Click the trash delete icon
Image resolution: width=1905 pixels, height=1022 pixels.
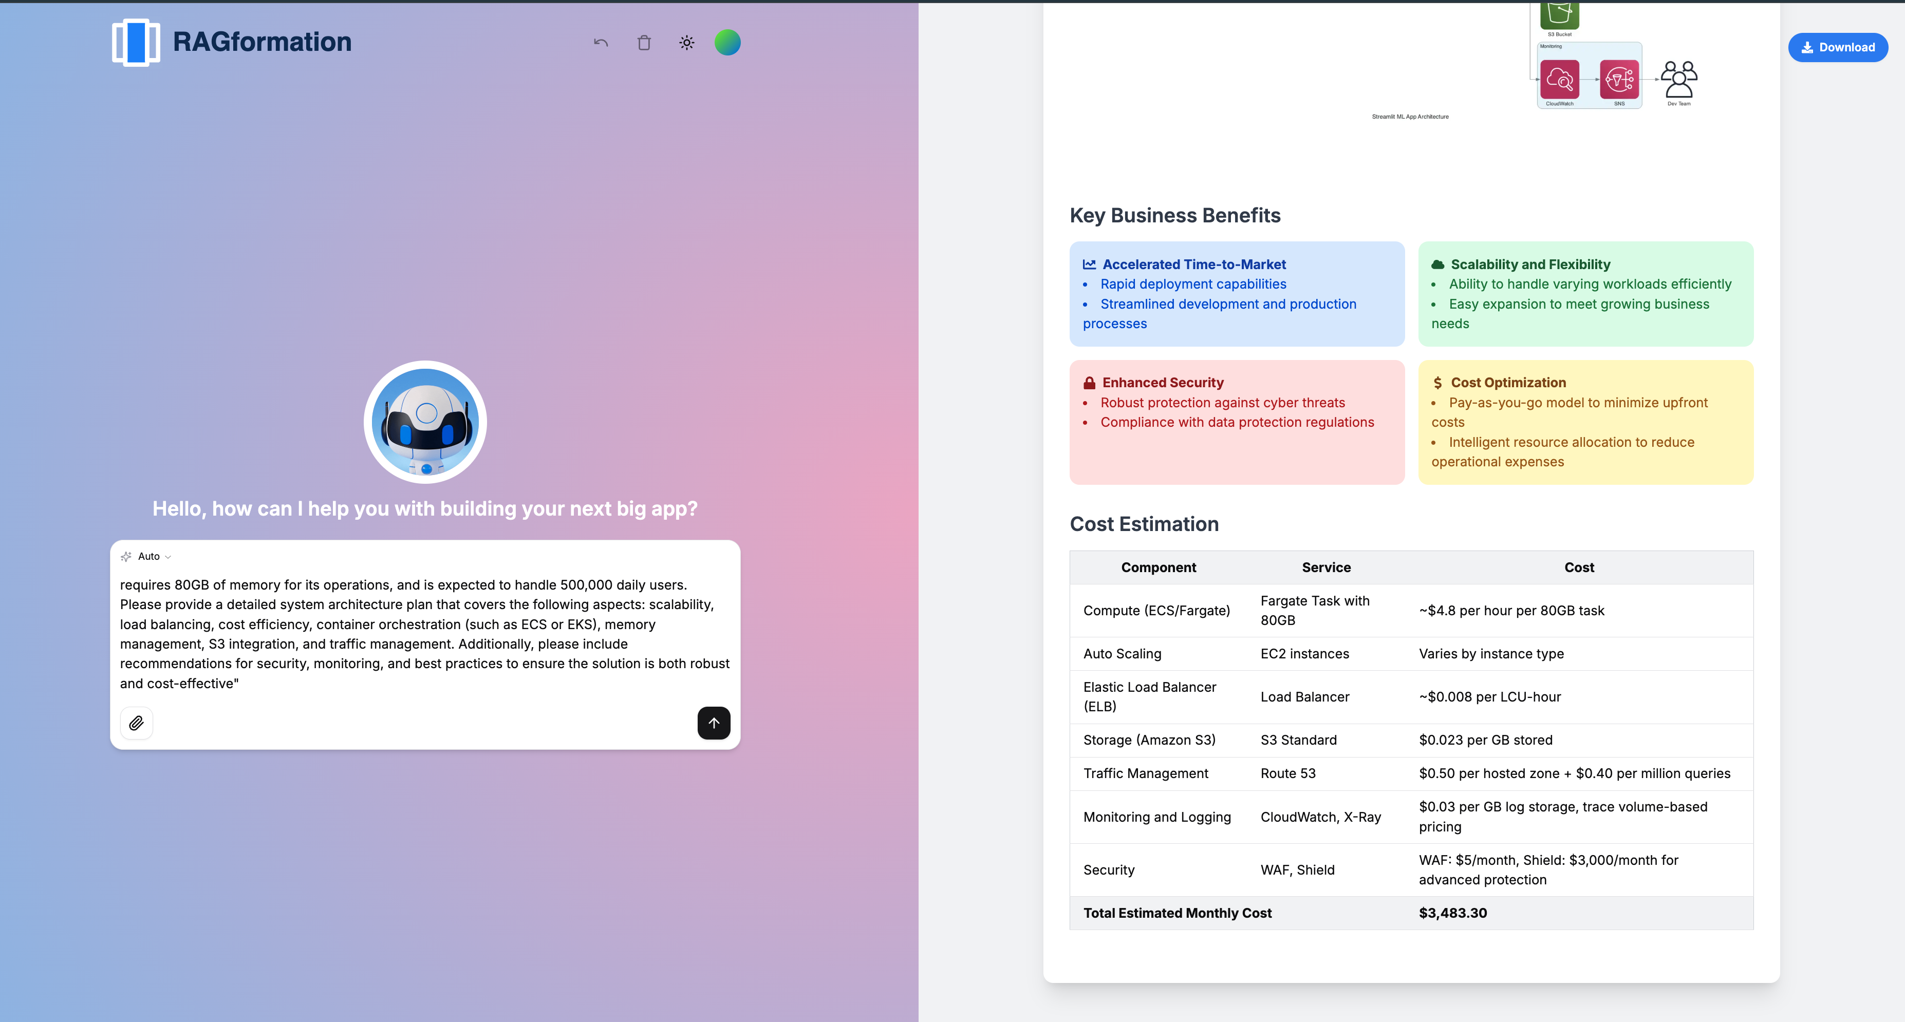[644, 43]
